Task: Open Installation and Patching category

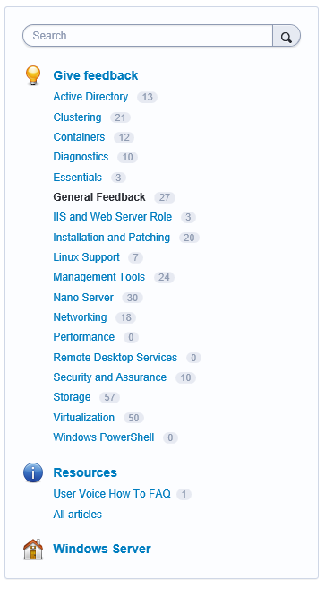Action: click(111, 238)
